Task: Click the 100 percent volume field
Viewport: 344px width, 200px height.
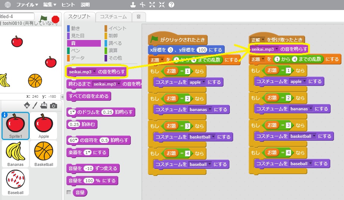Action: click(x=89, y=180)
